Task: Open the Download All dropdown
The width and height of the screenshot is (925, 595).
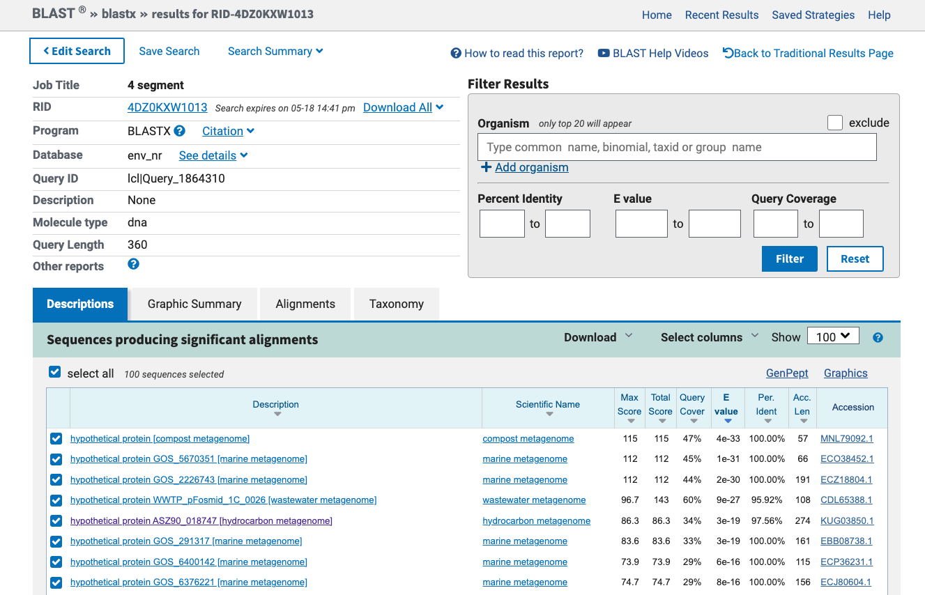Action: [x=404, y=107]
